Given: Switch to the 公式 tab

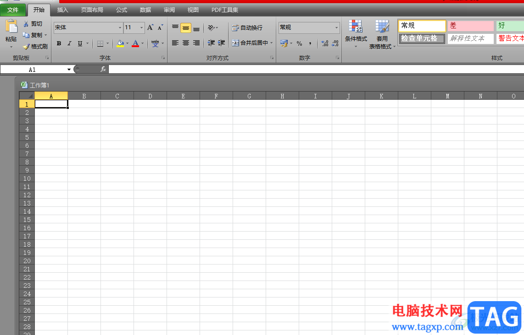Looking at the screenshot, I should [122, 10].
